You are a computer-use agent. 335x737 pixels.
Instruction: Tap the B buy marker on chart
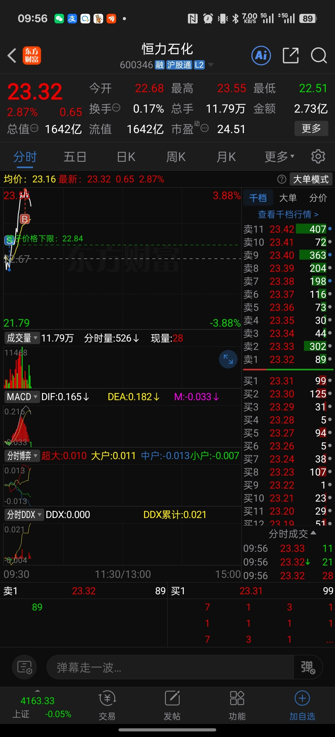pyautogui.click(x=25, y=219)
